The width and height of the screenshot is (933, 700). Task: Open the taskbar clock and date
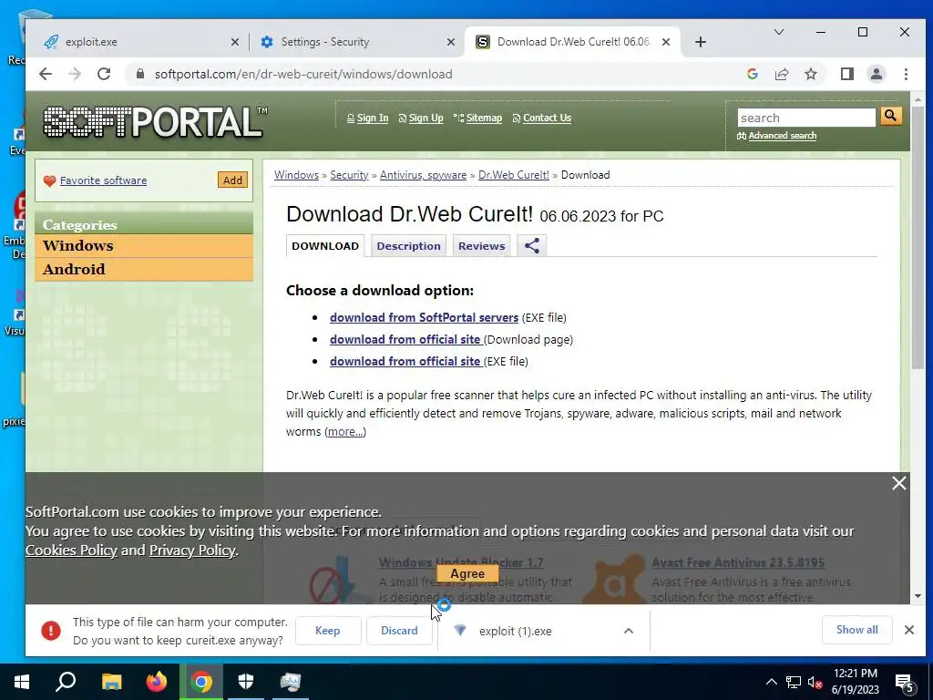[855, 682]
